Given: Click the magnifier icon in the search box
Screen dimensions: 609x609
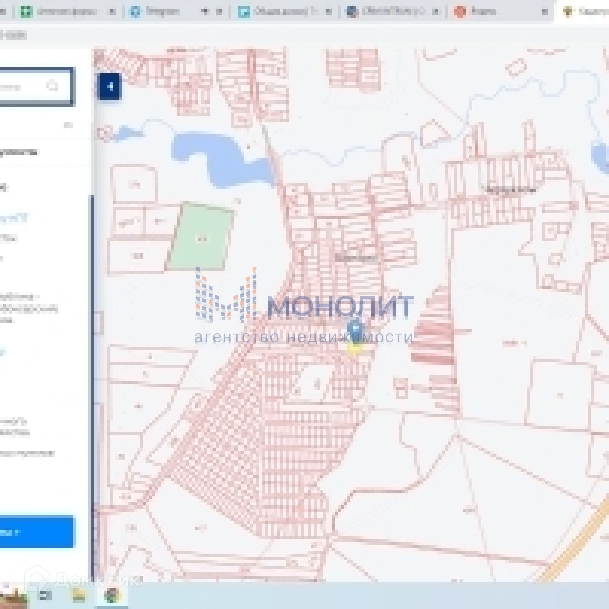Looking at the screenshot, I should click(52, 87).
